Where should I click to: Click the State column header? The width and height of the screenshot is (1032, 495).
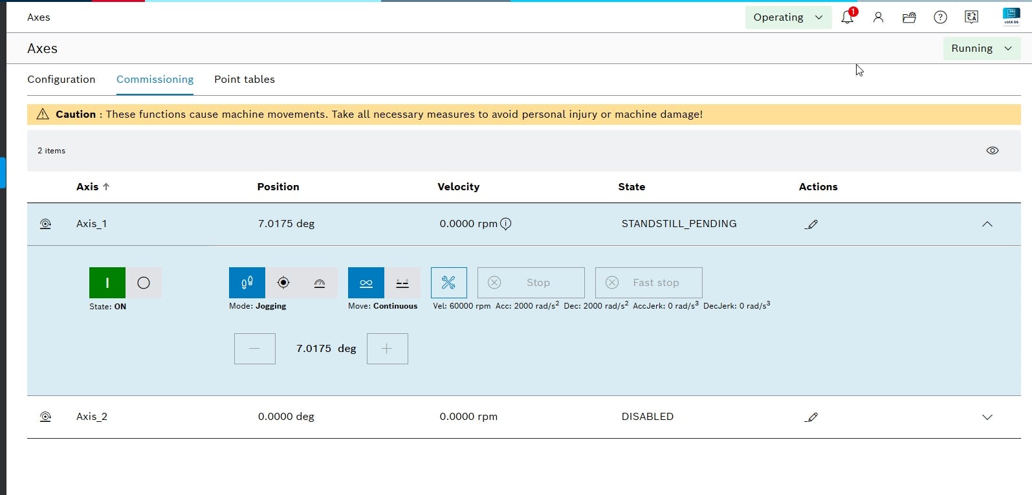[x=631, y=186]
